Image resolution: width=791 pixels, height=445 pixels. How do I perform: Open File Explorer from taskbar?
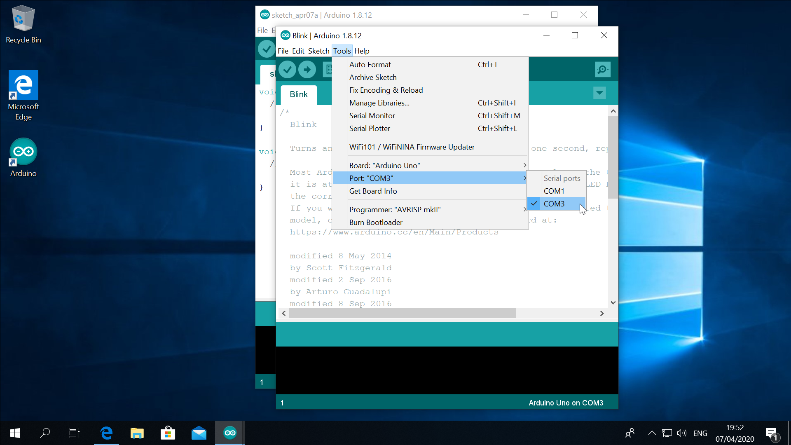137,433
